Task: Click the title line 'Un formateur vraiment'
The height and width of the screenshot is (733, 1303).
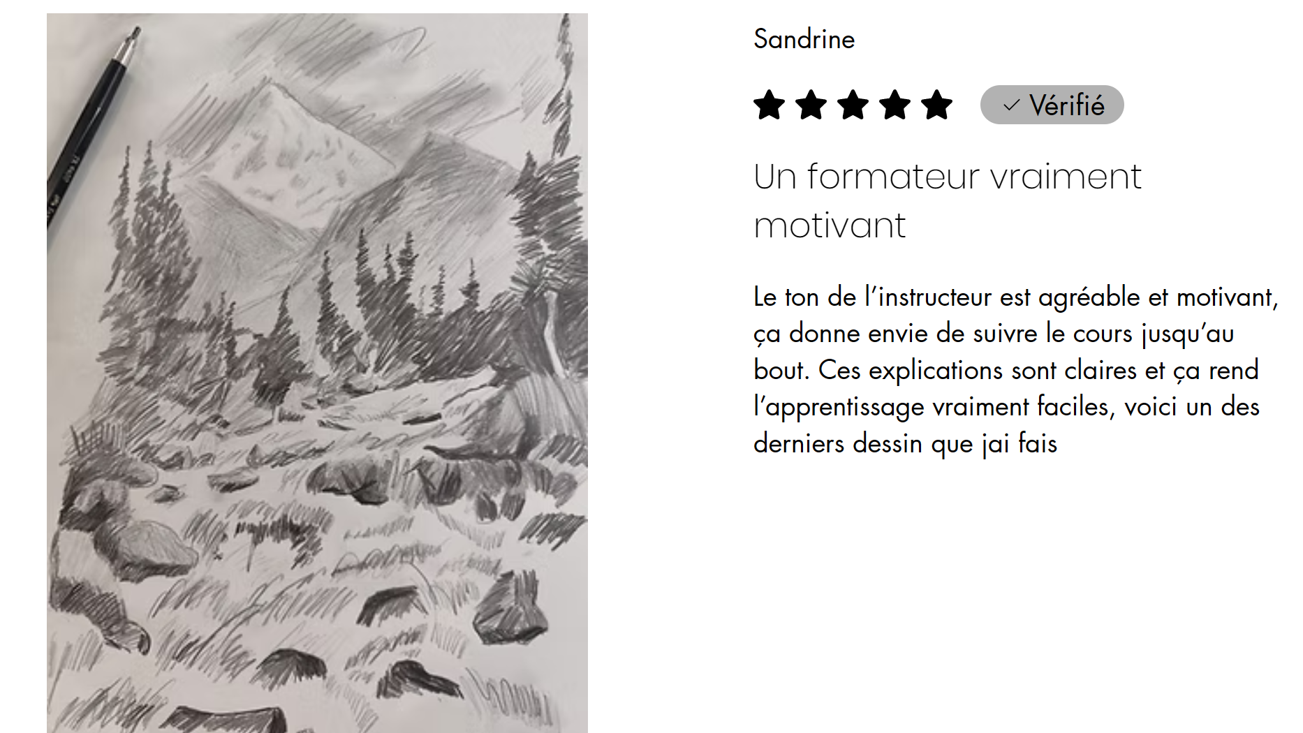Action: click(x=948, y=177)
